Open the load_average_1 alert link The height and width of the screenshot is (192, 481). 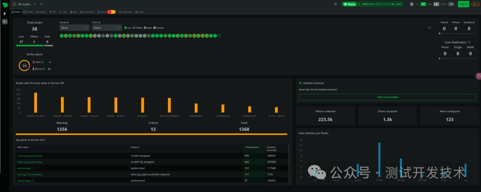[25, 168]
